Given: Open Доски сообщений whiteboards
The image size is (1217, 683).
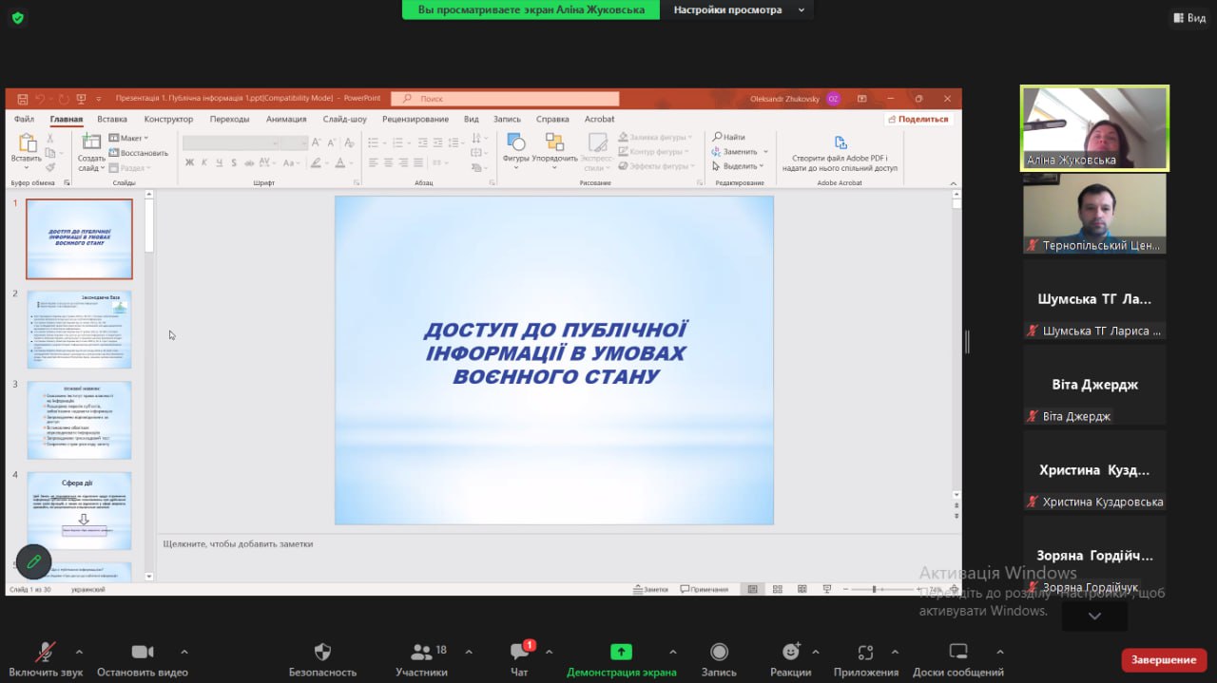Looking at the screenshot, I should pos(958,658).
